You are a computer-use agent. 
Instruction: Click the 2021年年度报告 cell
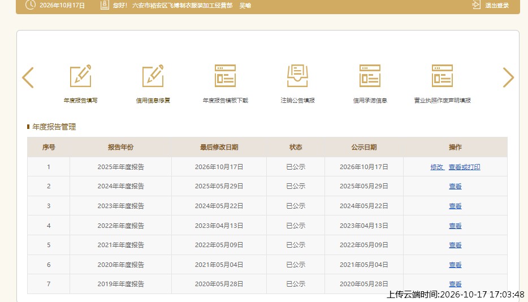[120, 245]
